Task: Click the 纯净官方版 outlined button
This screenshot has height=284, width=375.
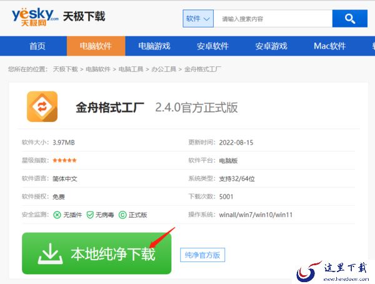Action: 202,255
